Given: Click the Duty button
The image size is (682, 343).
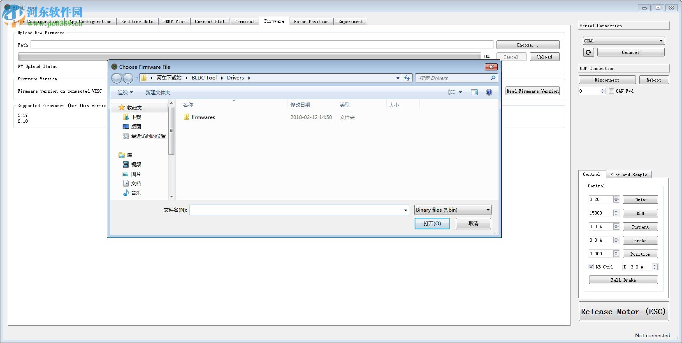Looking at the screenshot, I should (640, 200).
